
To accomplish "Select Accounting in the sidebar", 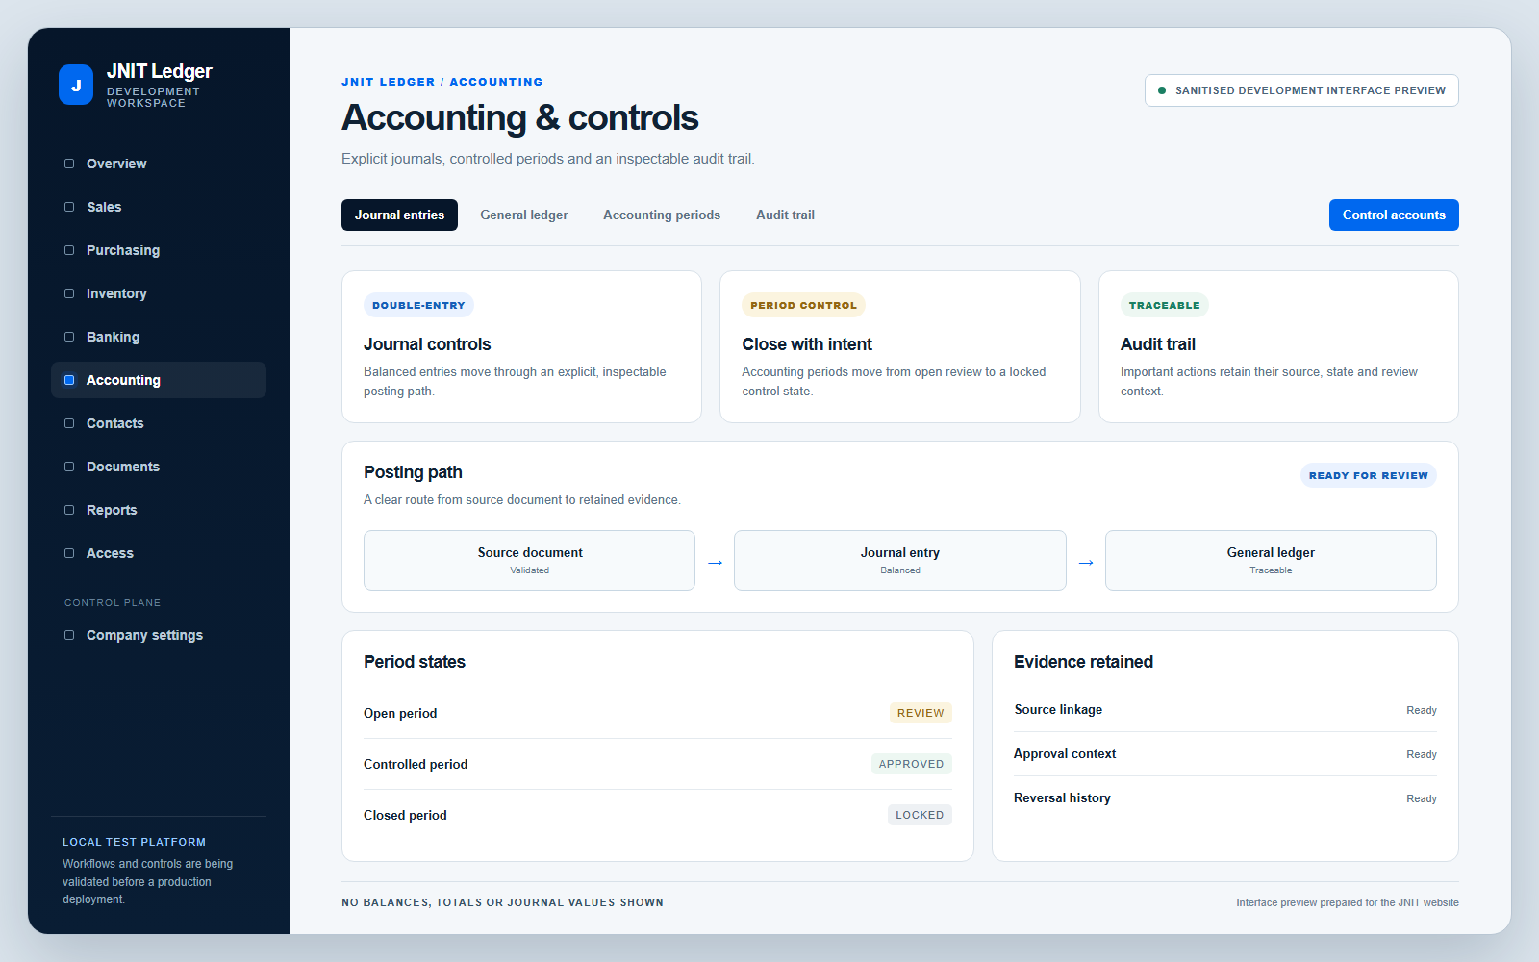I will 159,380.
